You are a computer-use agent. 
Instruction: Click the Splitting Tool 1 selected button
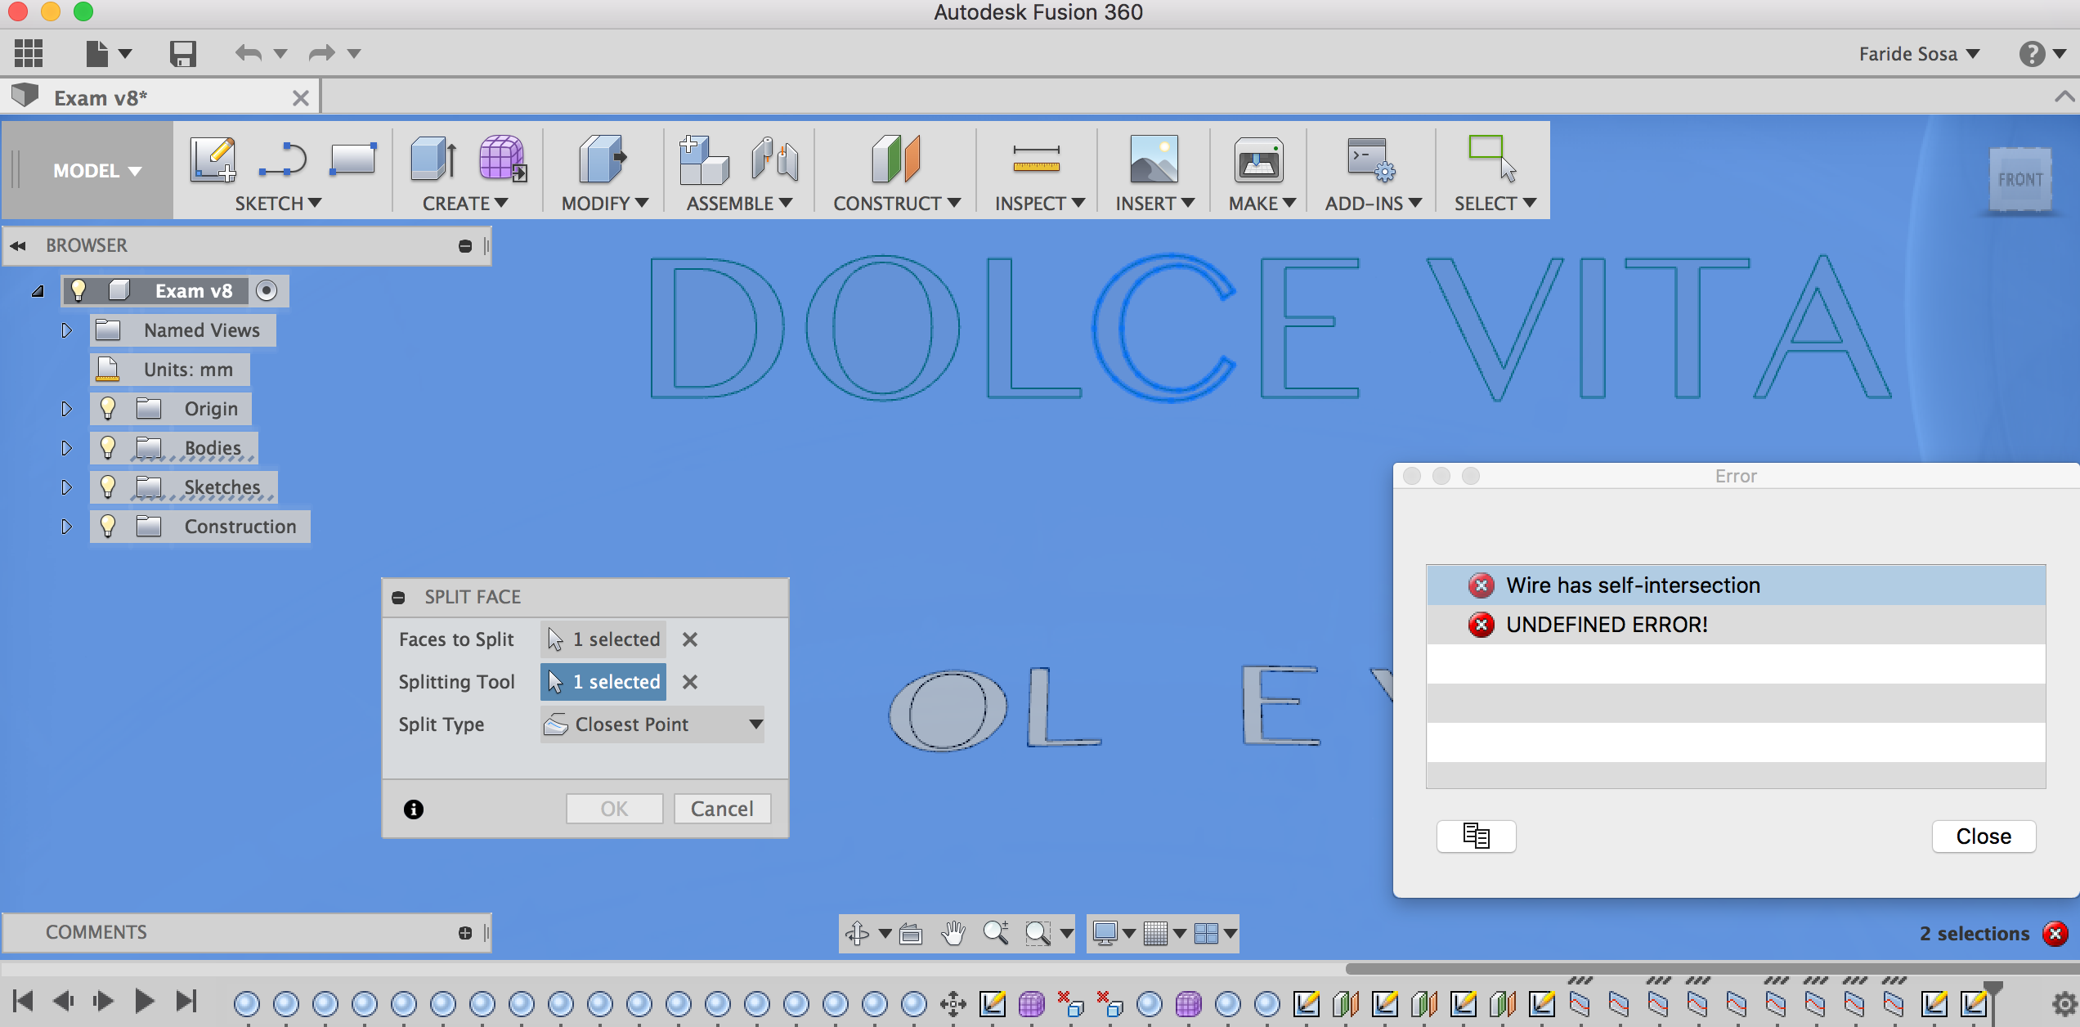(x=603, y=682)
